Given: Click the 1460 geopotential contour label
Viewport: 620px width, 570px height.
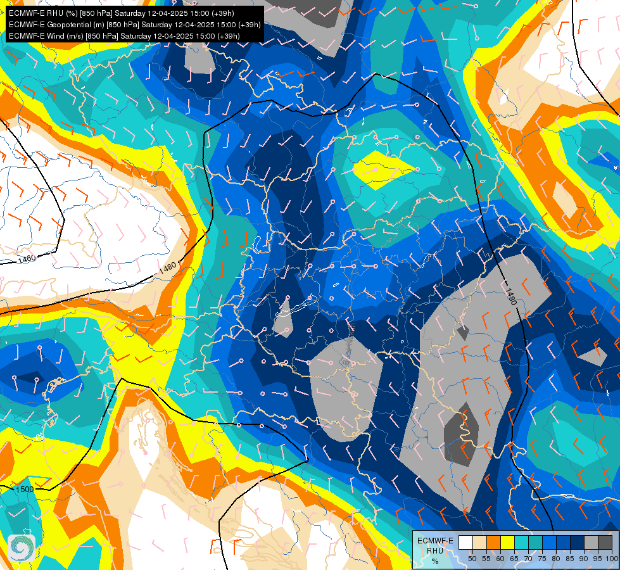Looking at the screenshot, I should pos(27,258).
